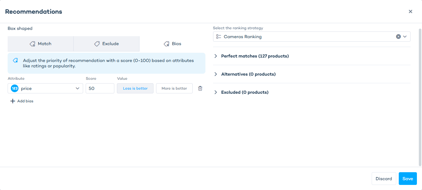Click the 123 numeric attribute icon

click(x=15, y=88)
